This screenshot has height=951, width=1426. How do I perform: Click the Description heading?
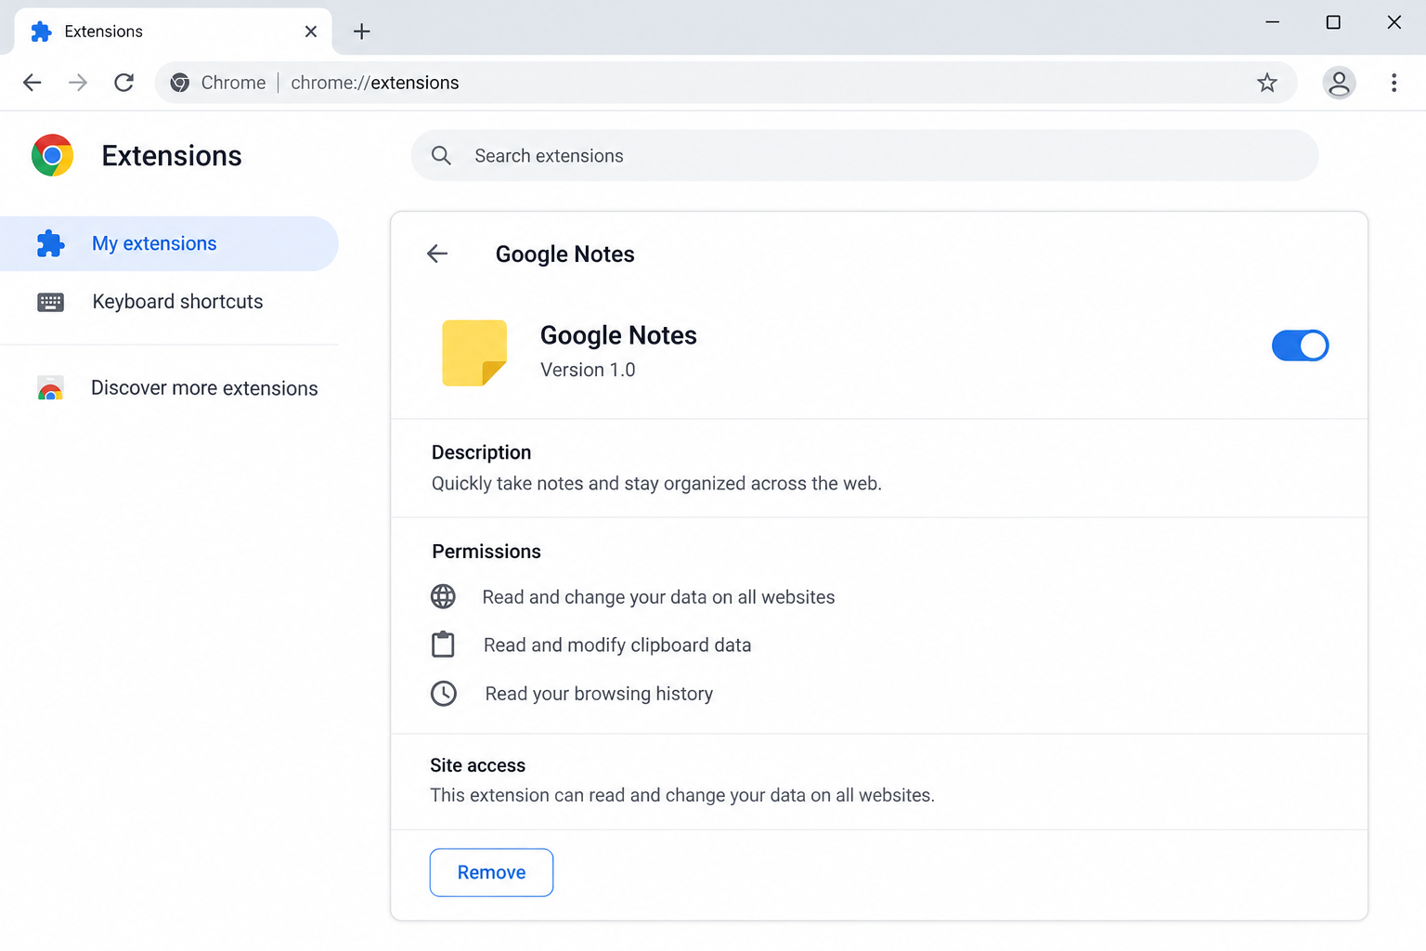tap(481, 452)
